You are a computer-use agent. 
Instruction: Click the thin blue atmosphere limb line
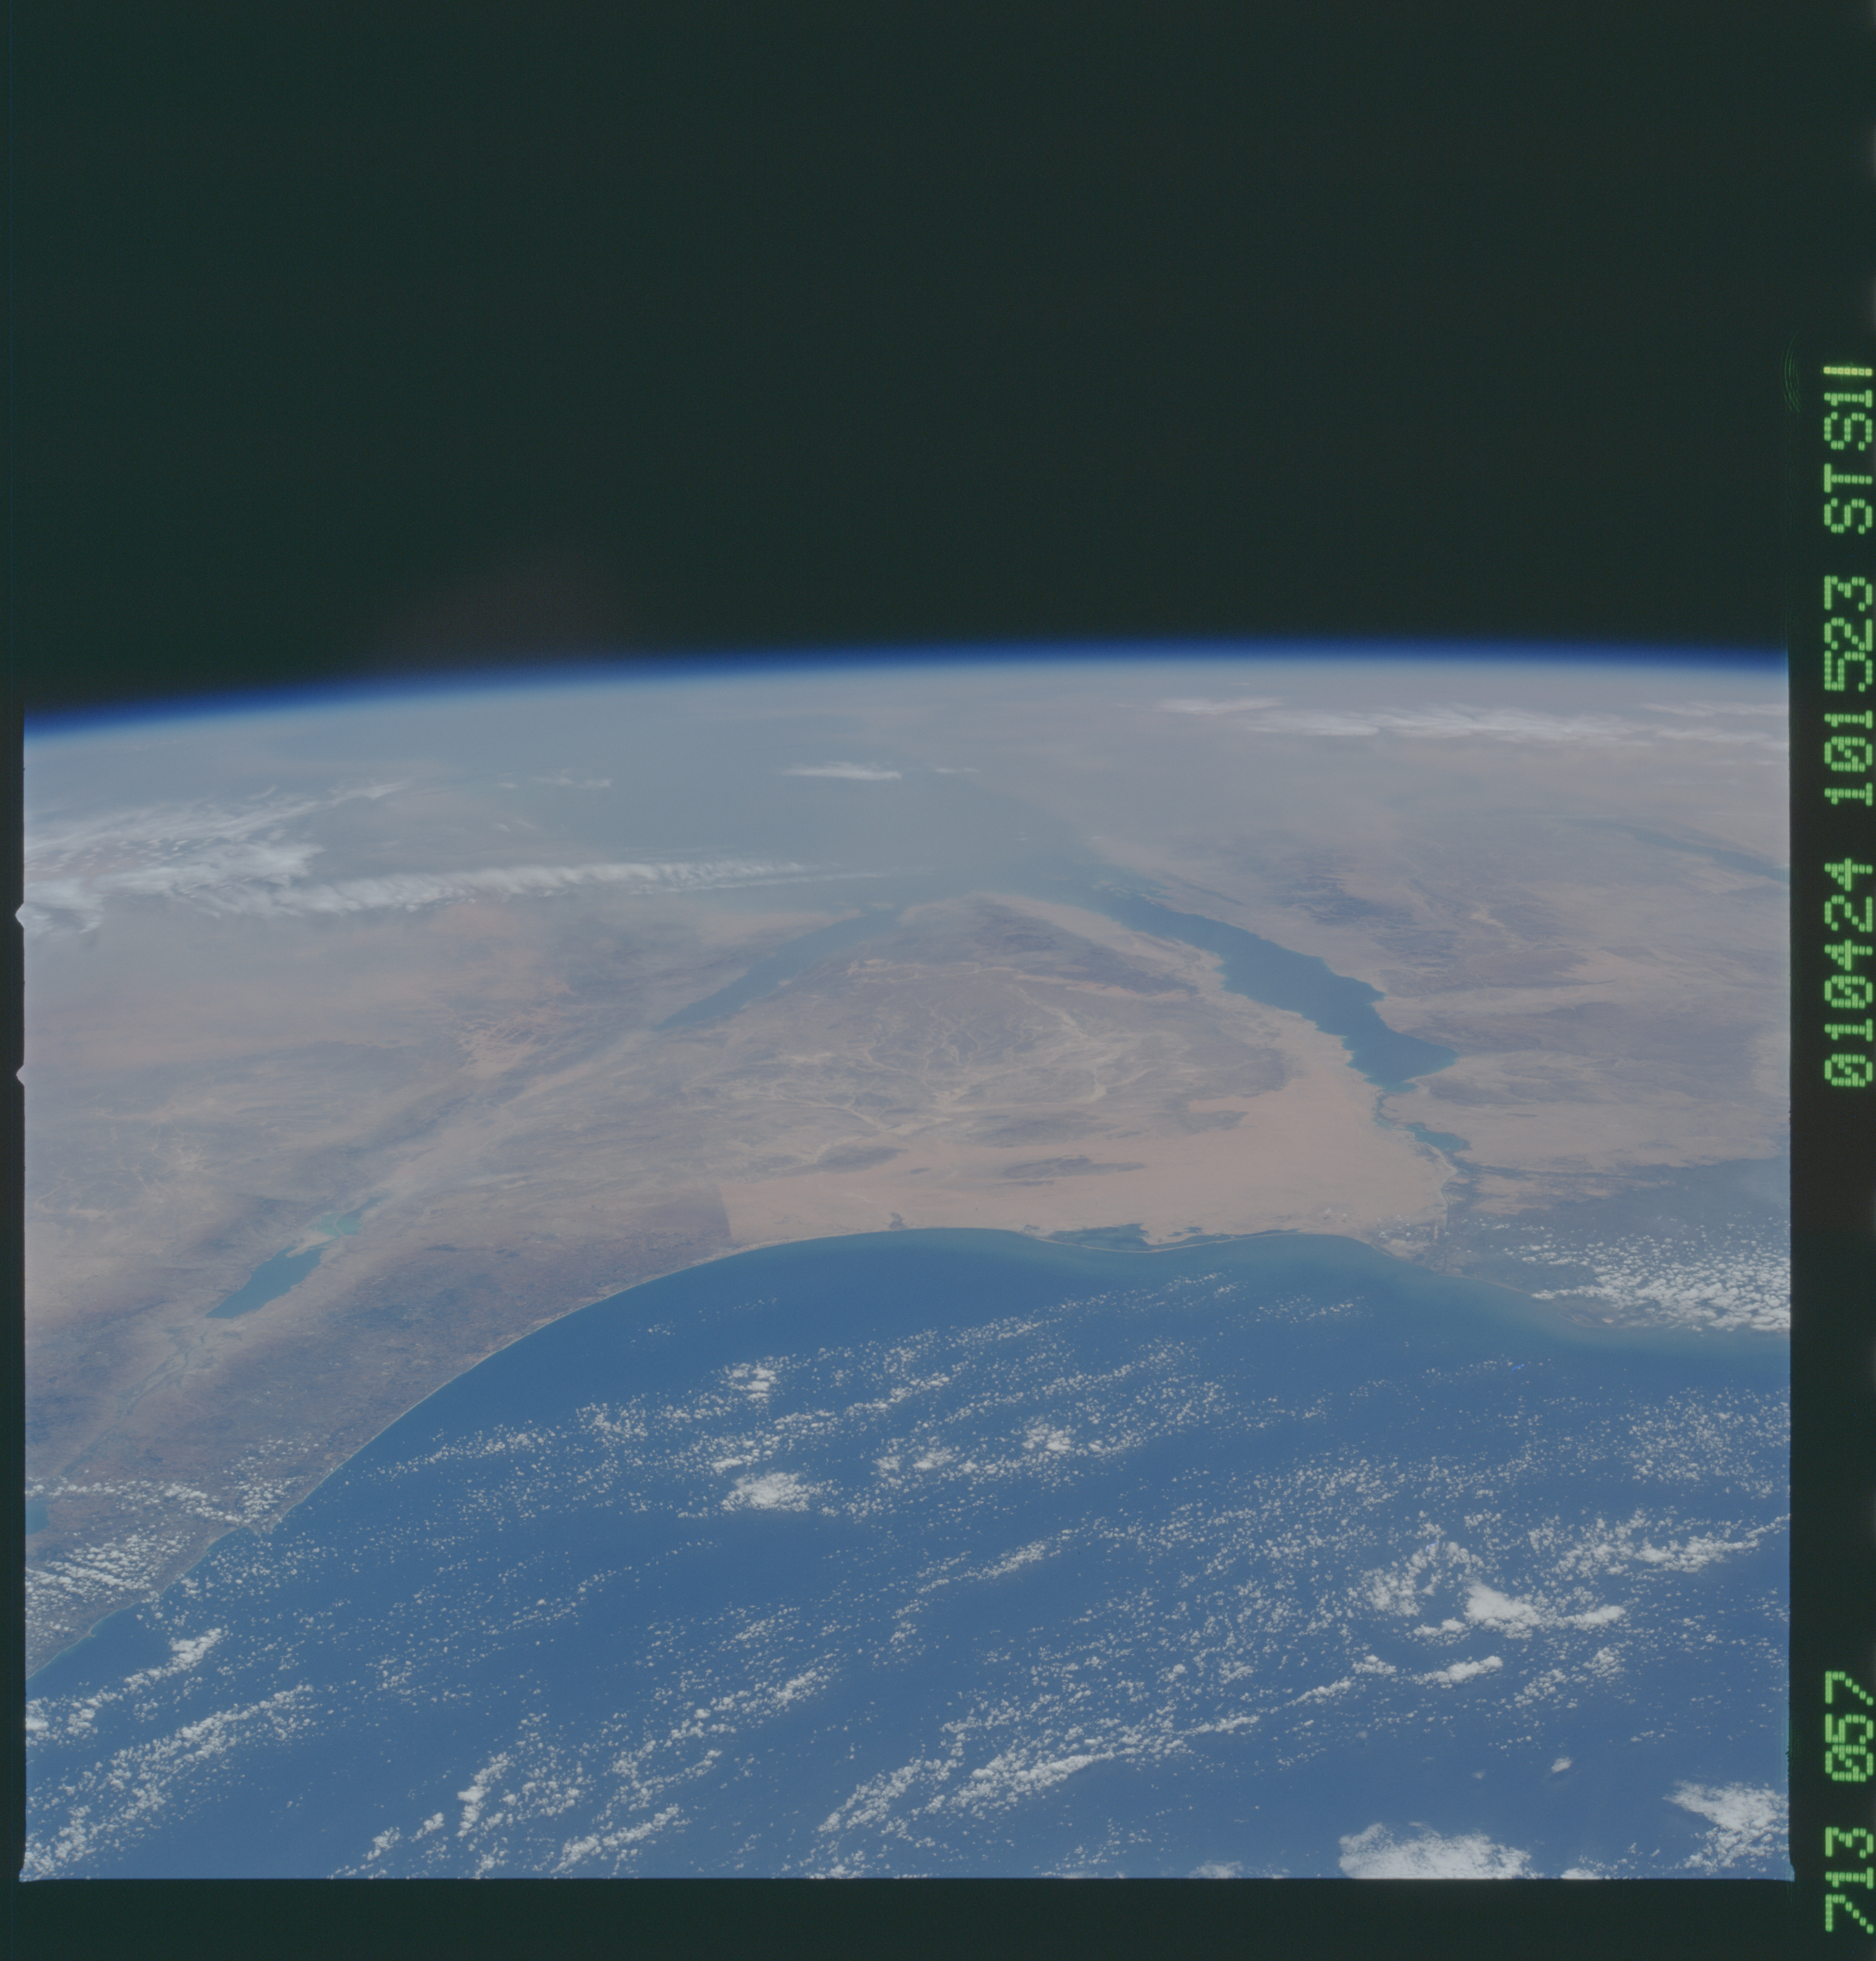[900, 657]
